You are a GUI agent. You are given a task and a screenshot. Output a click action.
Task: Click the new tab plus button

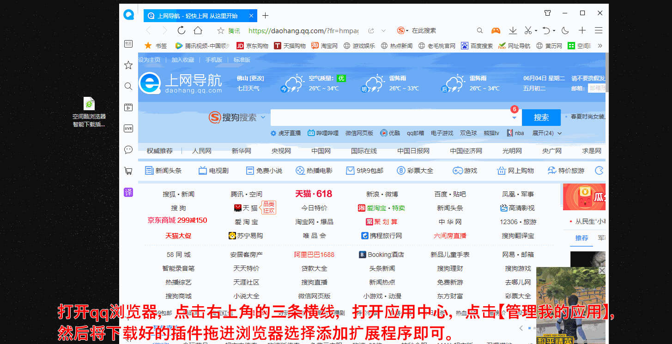pos(265,16)
